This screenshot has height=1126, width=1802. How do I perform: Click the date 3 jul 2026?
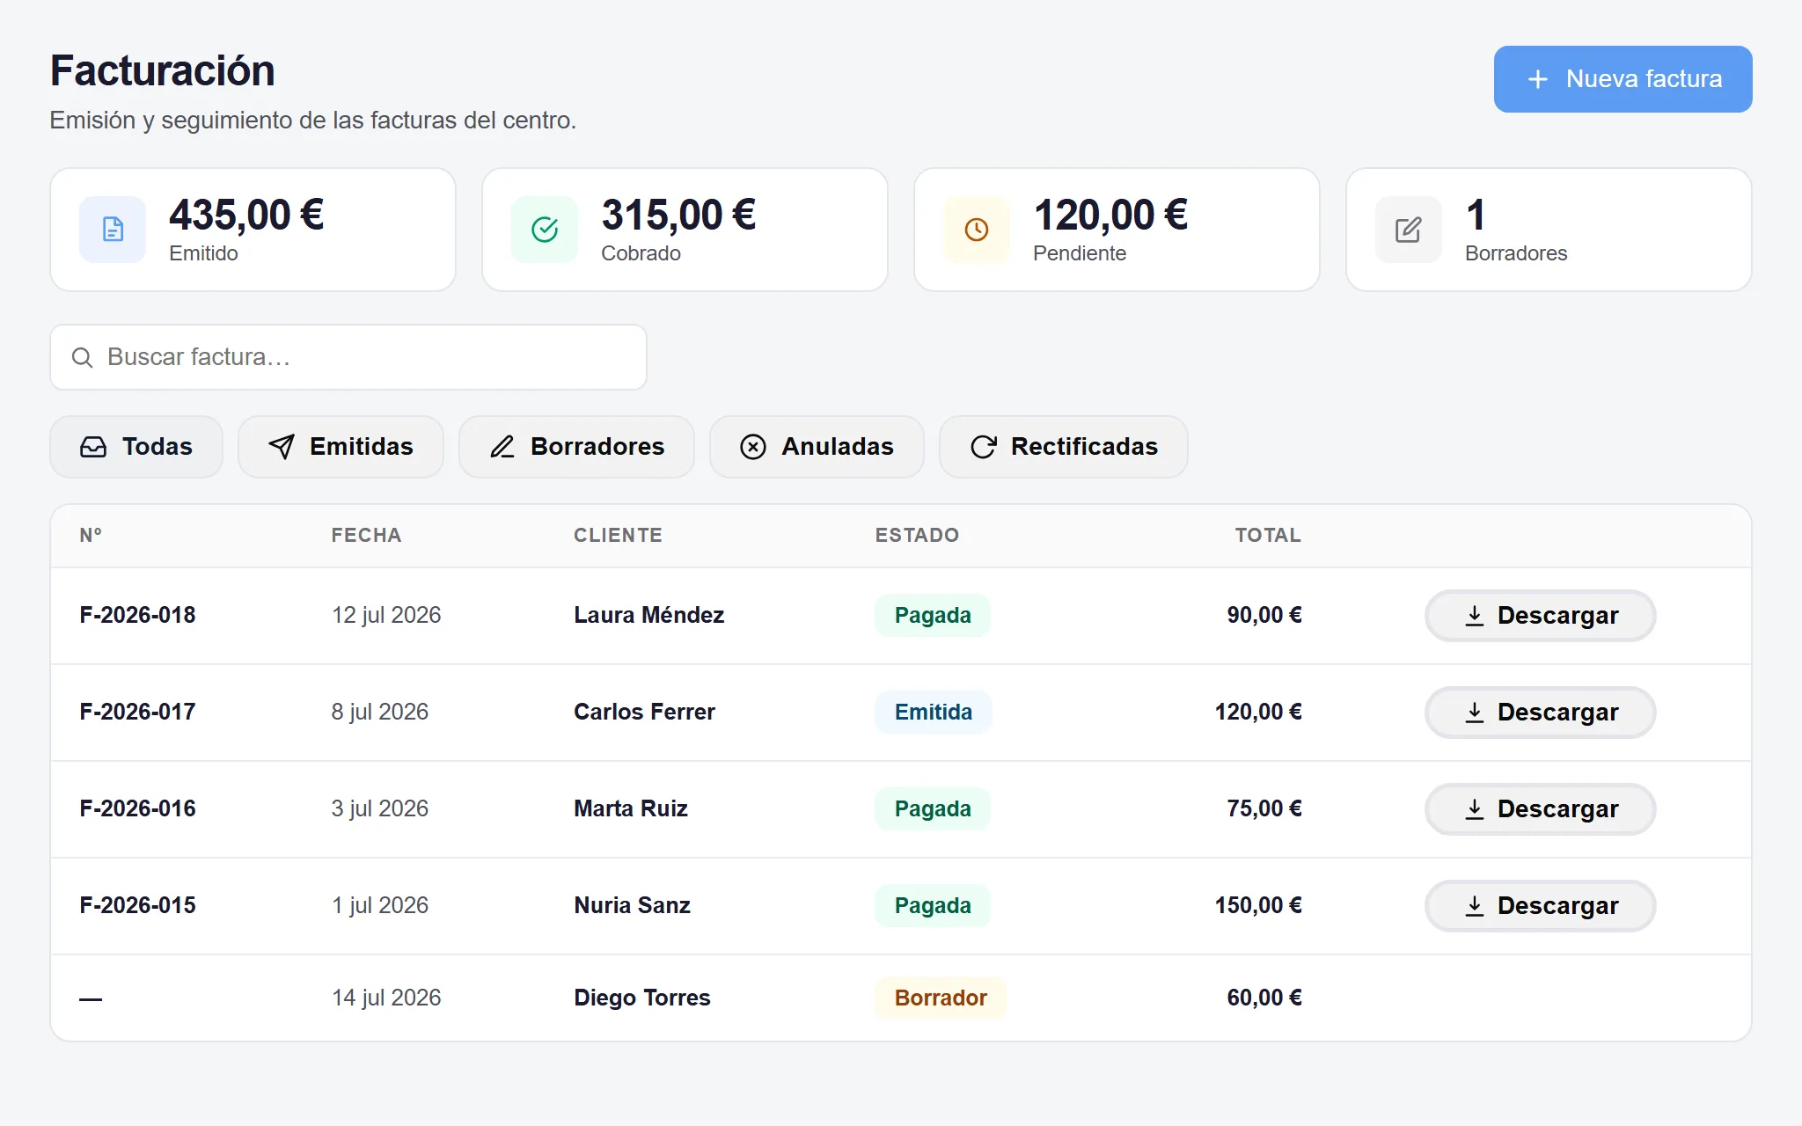pyautogui.click(x=380, y=808)
